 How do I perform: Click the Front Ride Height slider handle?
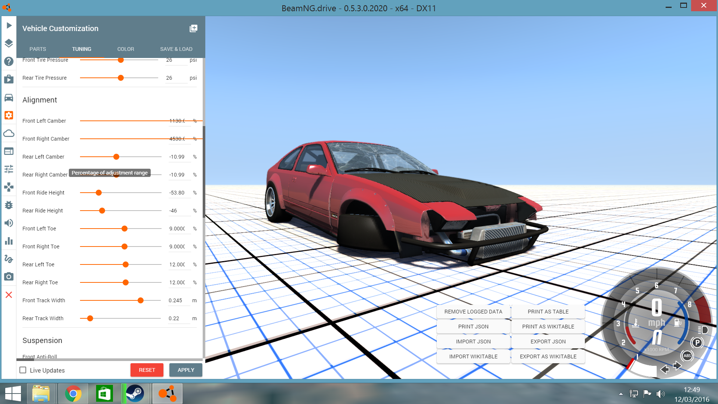point(99,193)
